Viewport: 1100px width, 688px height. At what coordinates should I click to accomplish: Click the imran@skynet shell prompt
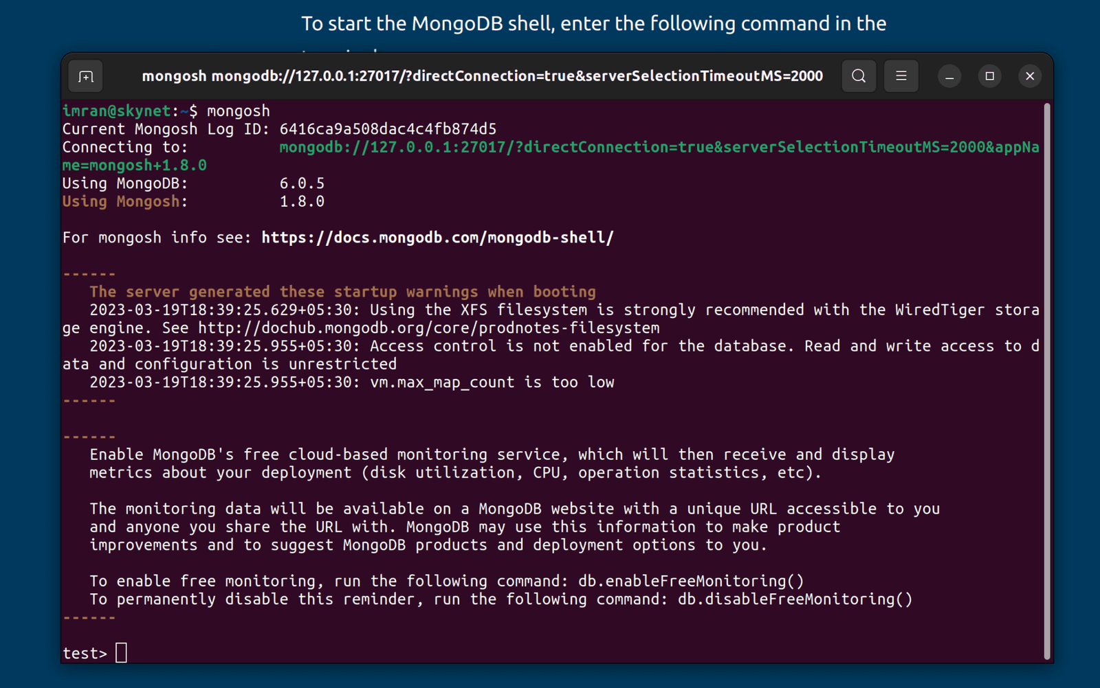pos(117,111)
